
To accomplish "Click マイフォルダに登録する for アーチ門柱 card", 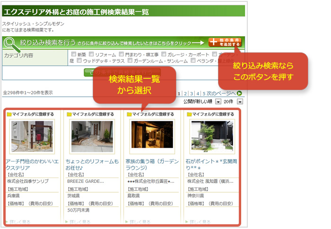I will pos(33,114).
